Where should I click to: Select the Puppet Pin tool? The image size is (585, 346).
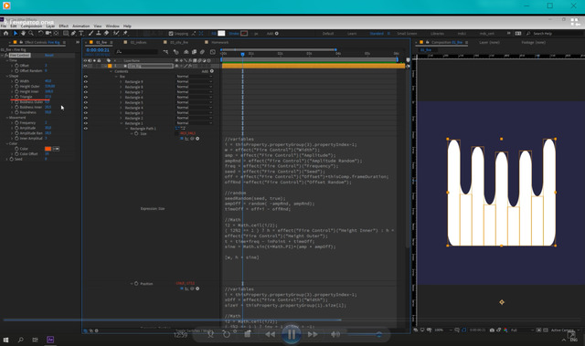pos(126,34)
